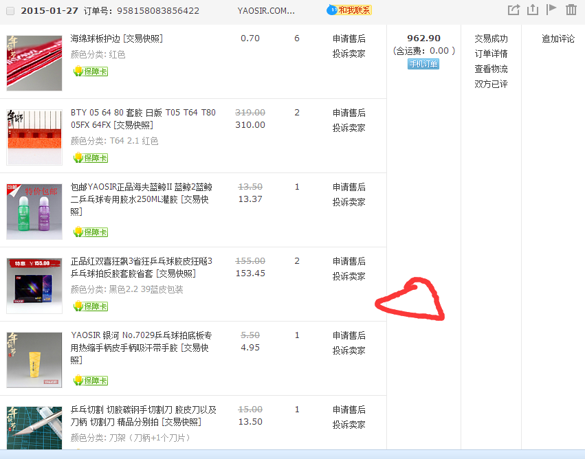Click 申请售后 for the 海绵球板护边 item
The image size is (585, 459).
tap(349, 38)
